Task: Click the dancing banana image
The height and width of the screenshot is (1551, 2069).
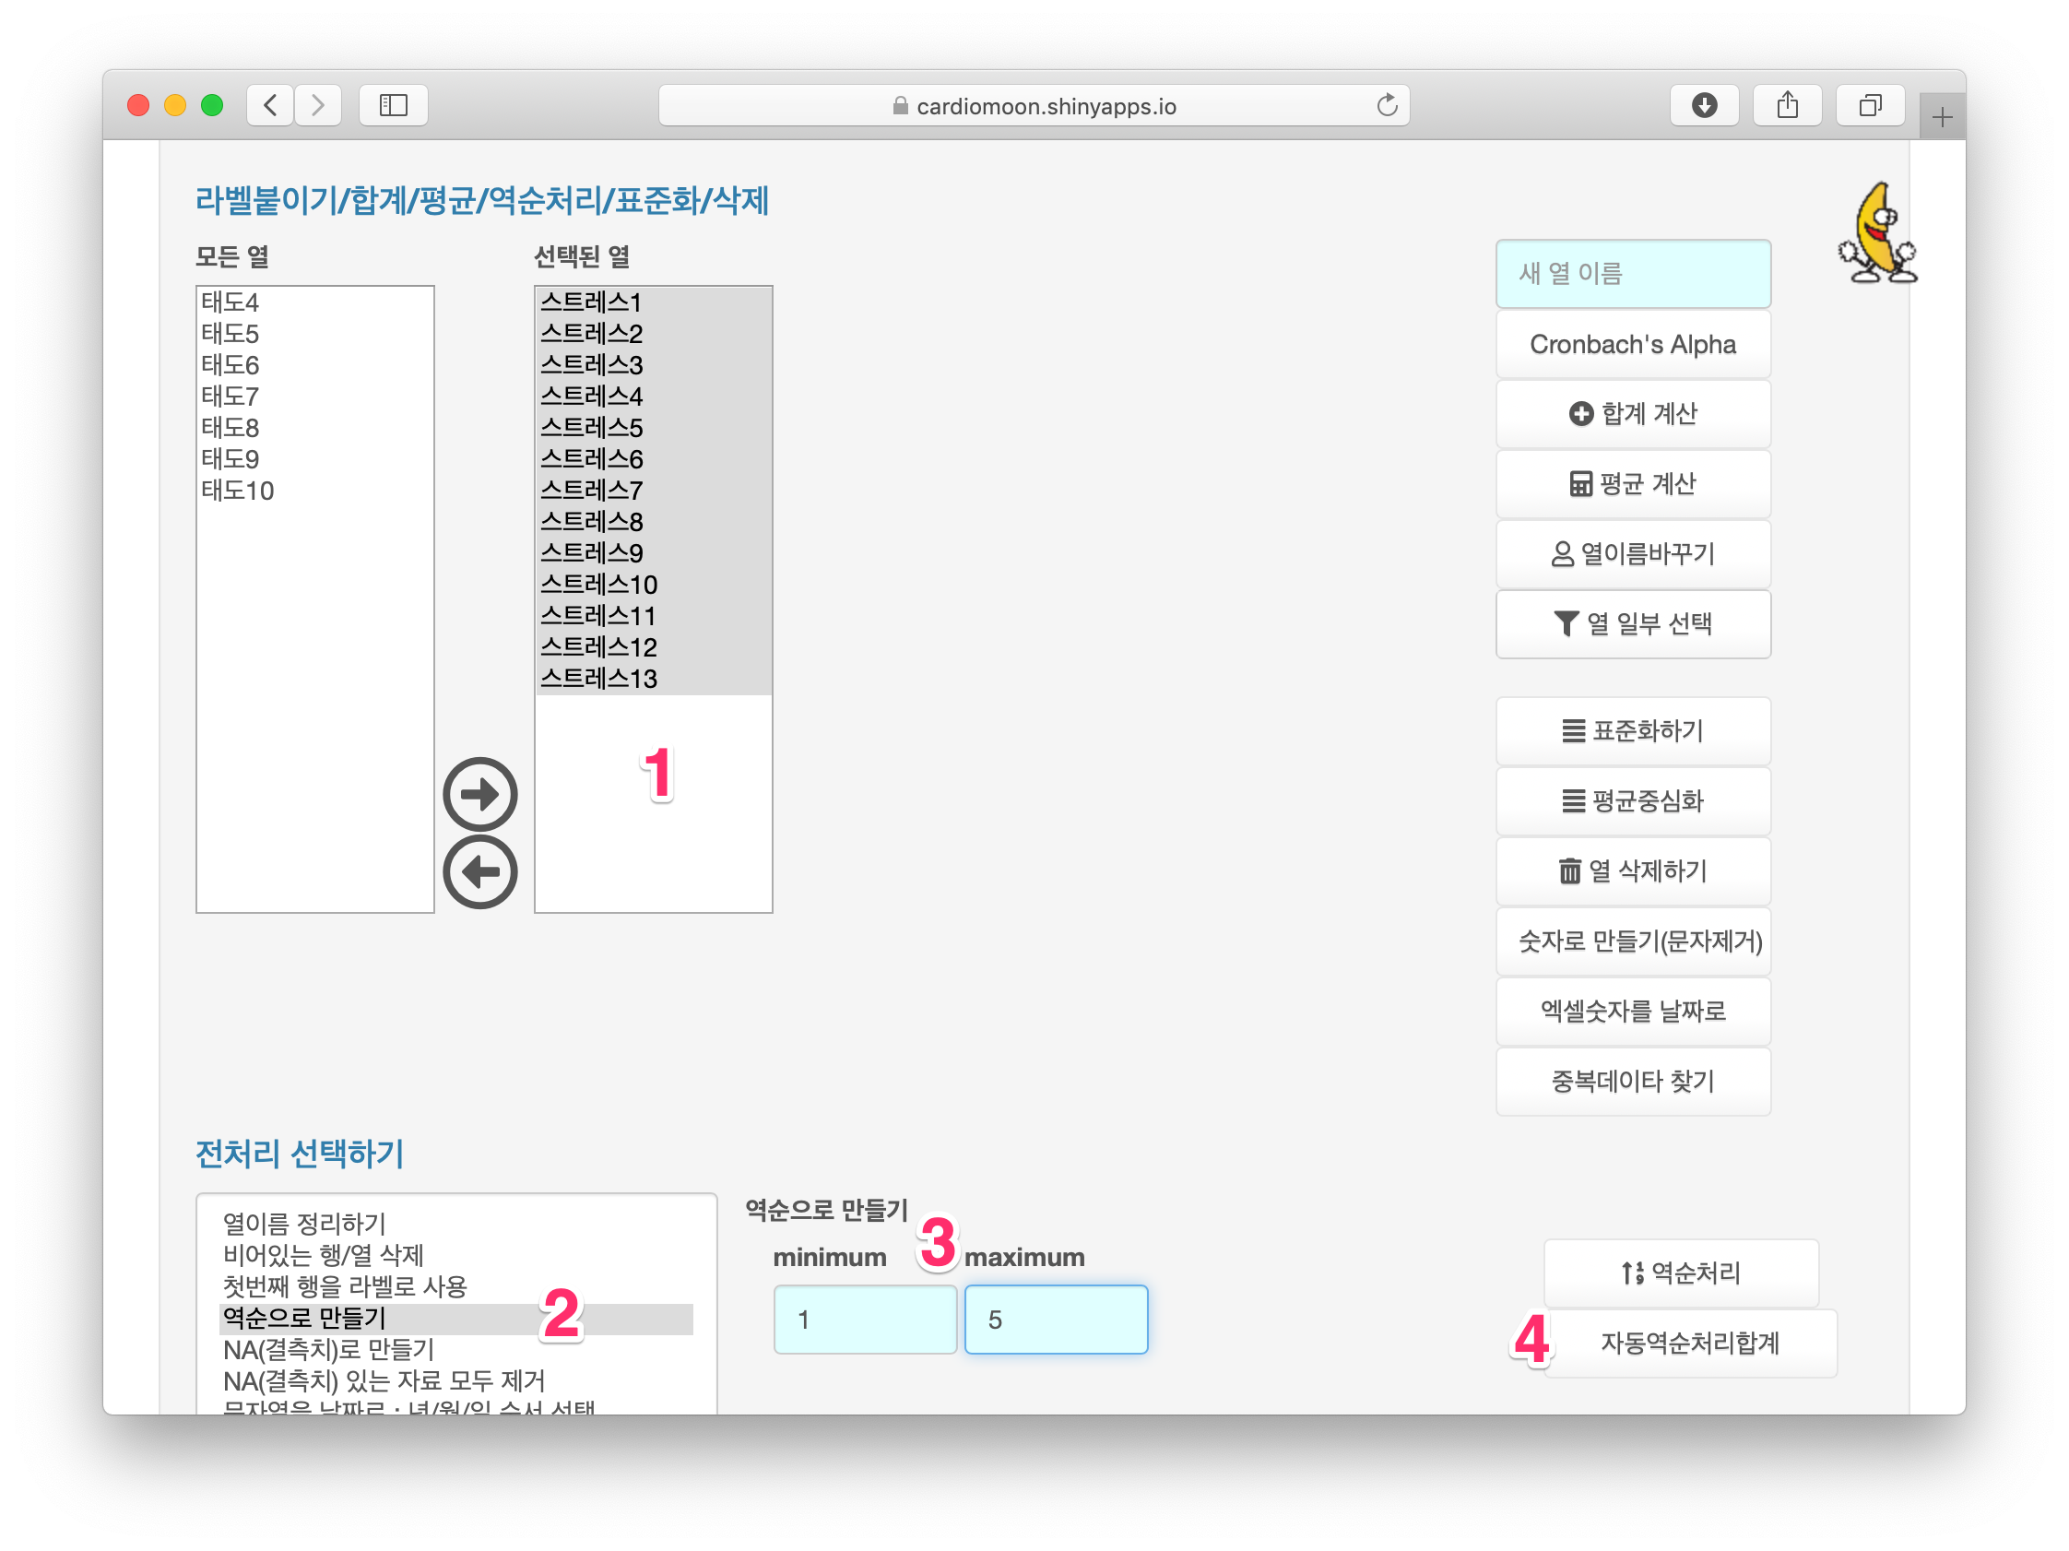Action: coord(1877,234)
